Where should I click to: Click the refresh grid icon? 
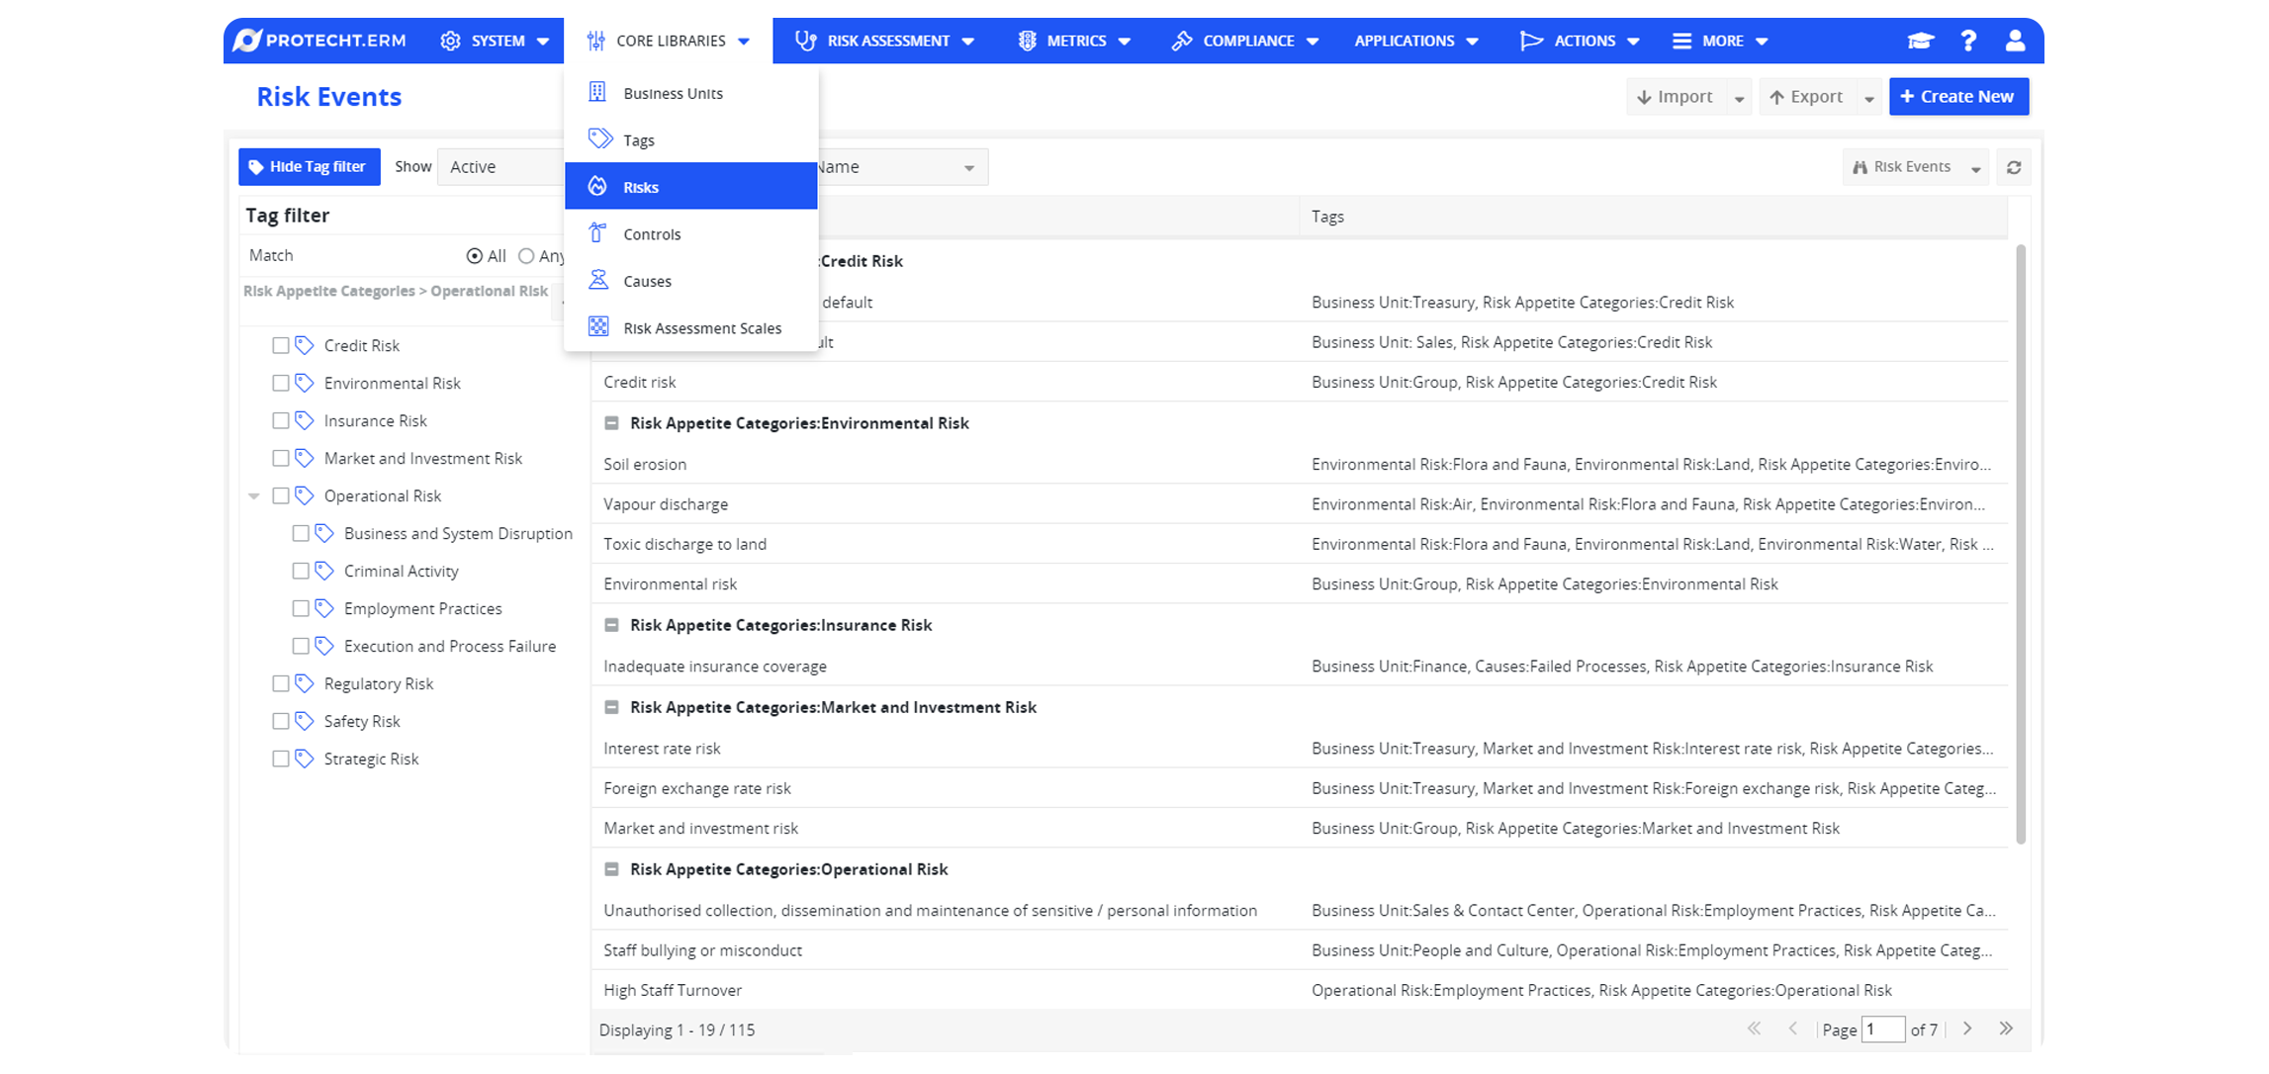click(x=2014, y=167)
